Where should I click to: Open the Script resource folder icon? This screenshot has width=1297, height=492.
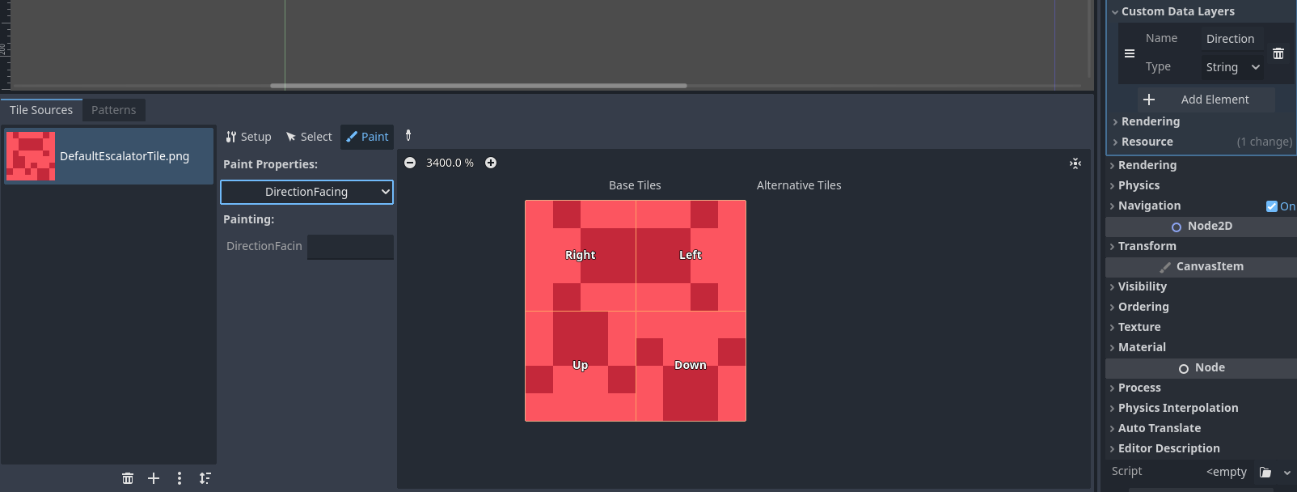(x=1265, y=472)
